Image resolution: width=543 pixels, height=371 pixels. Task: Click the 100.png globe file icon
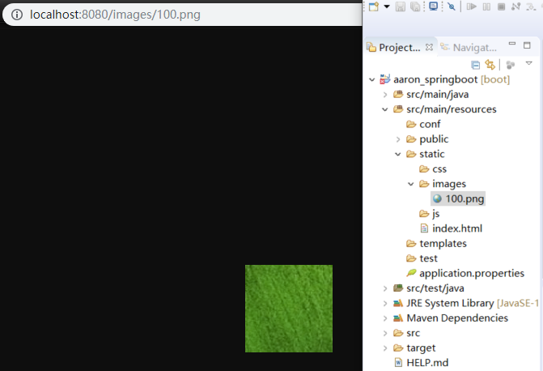437,198
